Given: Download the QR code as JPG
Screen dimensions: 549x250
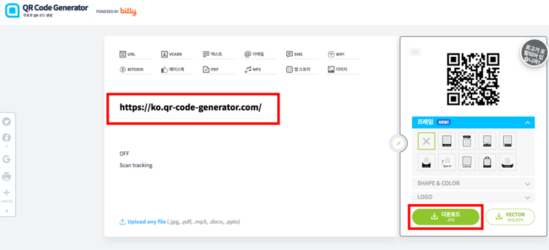Looking at the screenshot, I should (445, 217).
